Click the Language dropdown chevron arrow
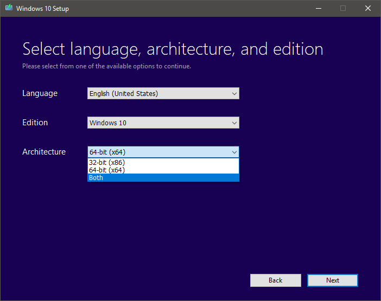Screen dimensions: 381x301 [x=234, y=94]
